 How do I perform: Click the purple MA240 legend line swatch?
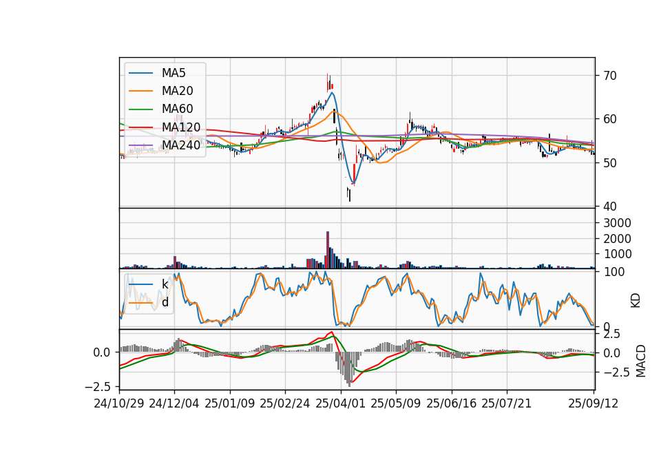tap(140, 145)
